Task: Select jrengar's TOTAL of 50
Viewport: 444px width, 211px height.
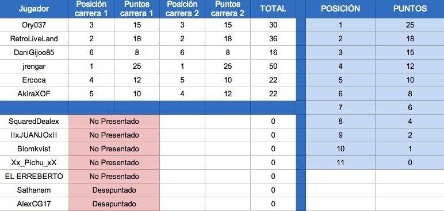Action: [273, 67]
